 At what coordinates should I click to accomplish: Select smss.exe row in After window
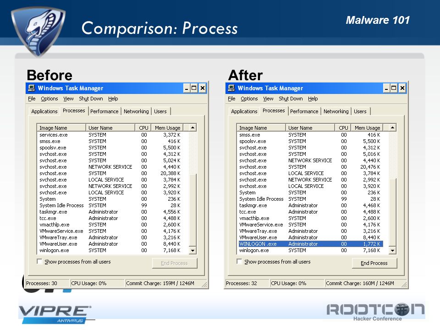[x=311, y=135]
